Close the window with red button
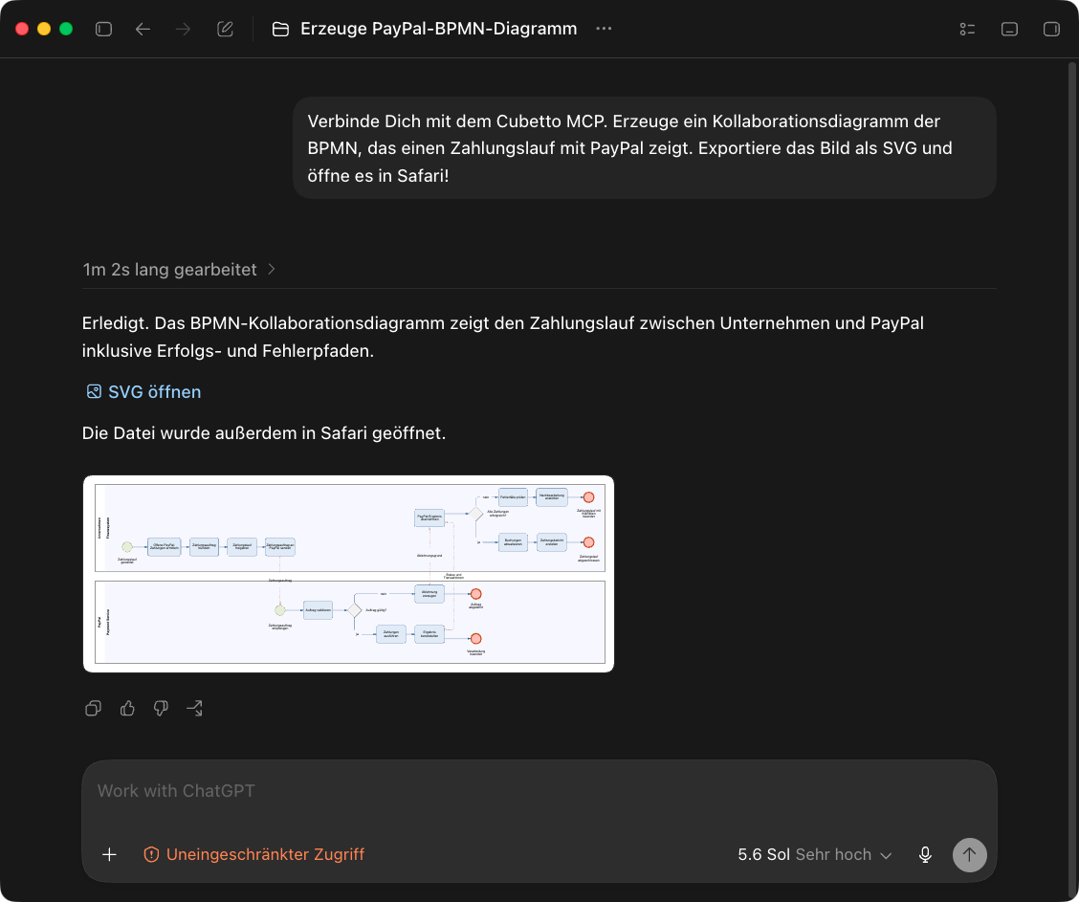 pos(22,29)
